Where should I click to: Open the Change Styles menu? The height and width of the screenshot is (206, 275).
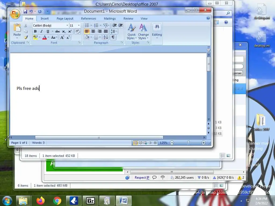(143, 32)
